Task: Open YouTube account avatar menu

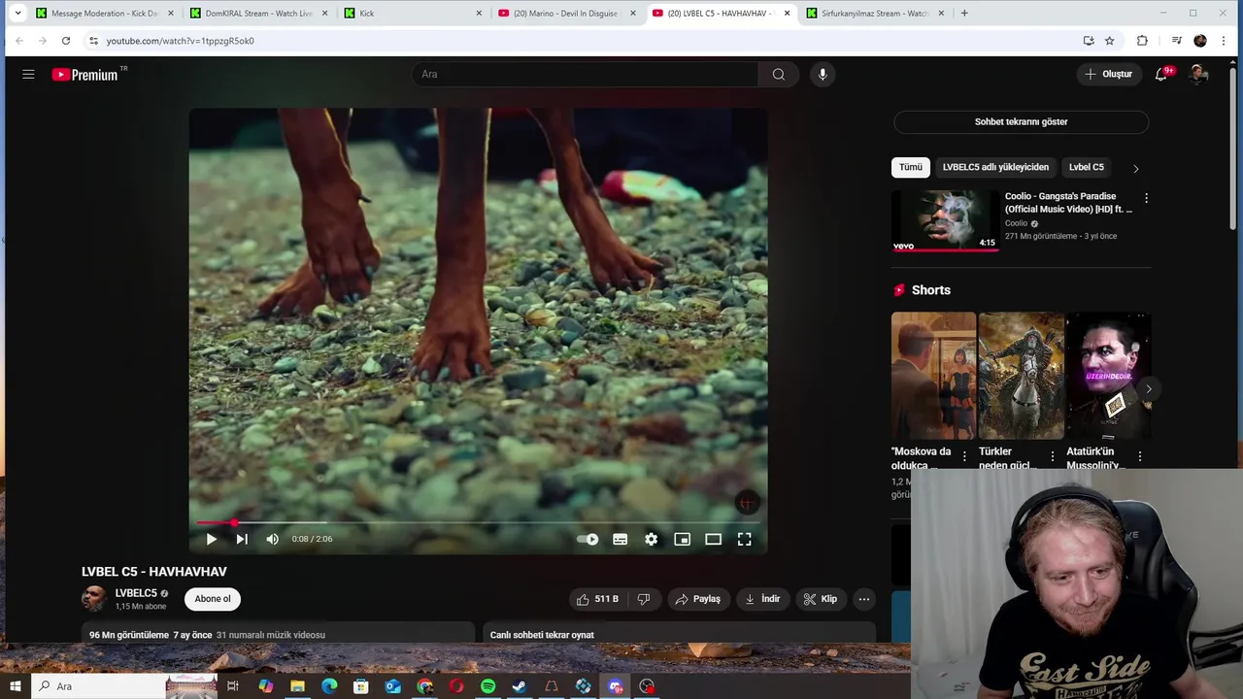Action: pyautogui.click(x=1198, y=75)
